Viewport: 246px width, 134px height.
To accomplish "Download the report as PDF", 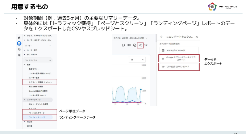I will 179,50.
